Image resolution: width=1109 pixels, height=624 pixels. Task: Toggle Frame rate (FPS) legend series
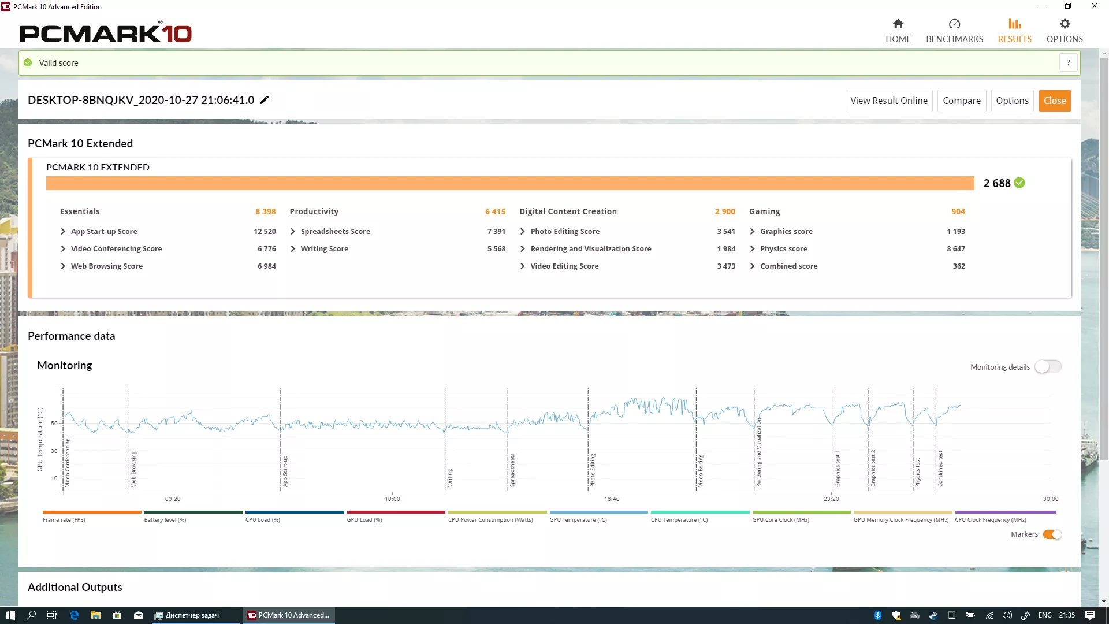point(92,516)
